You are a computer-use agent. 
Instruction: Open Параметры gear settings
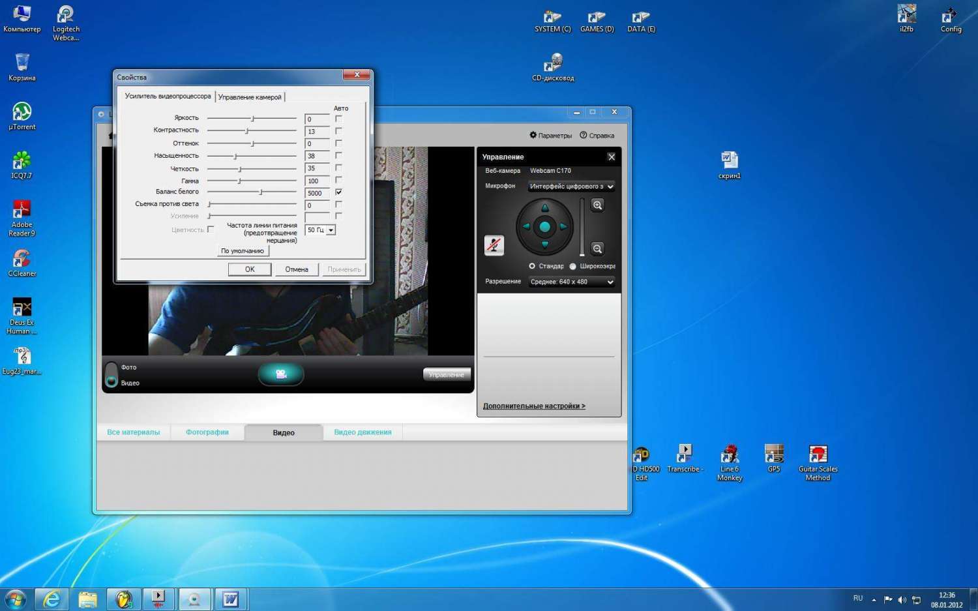(x=550, y=136)
